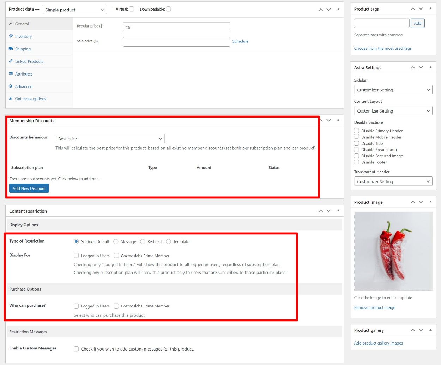Move Product data panel up arrow
The width and height of the screenshot is (441, 365).
320,10
